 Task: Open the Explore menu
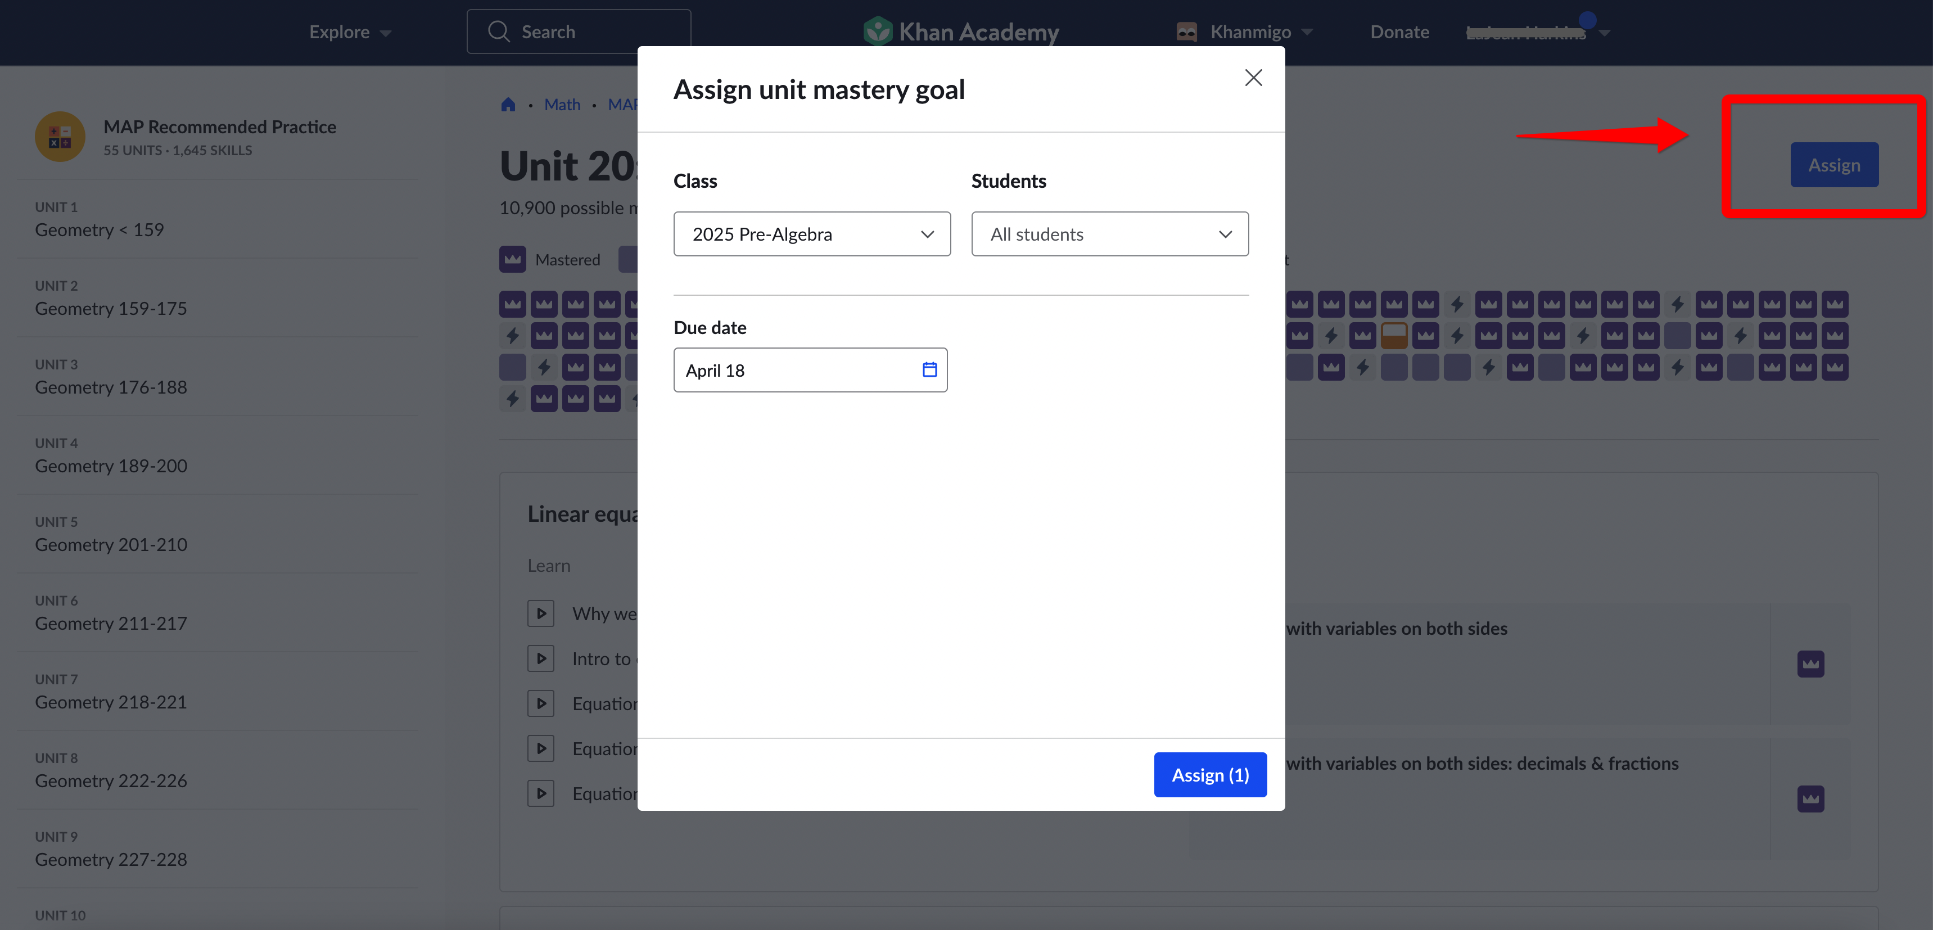click(350, 31)
